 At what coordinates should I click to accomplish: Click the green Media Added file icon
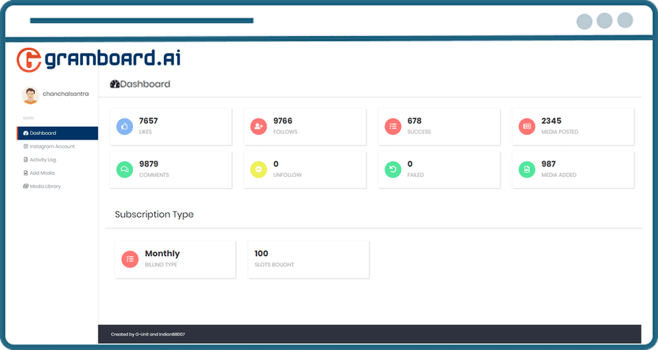tap(526, 169)
